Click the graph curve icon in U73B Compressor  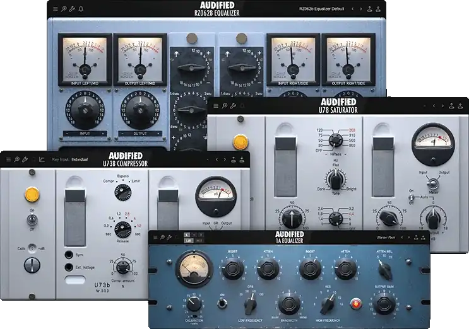[42, 159]
